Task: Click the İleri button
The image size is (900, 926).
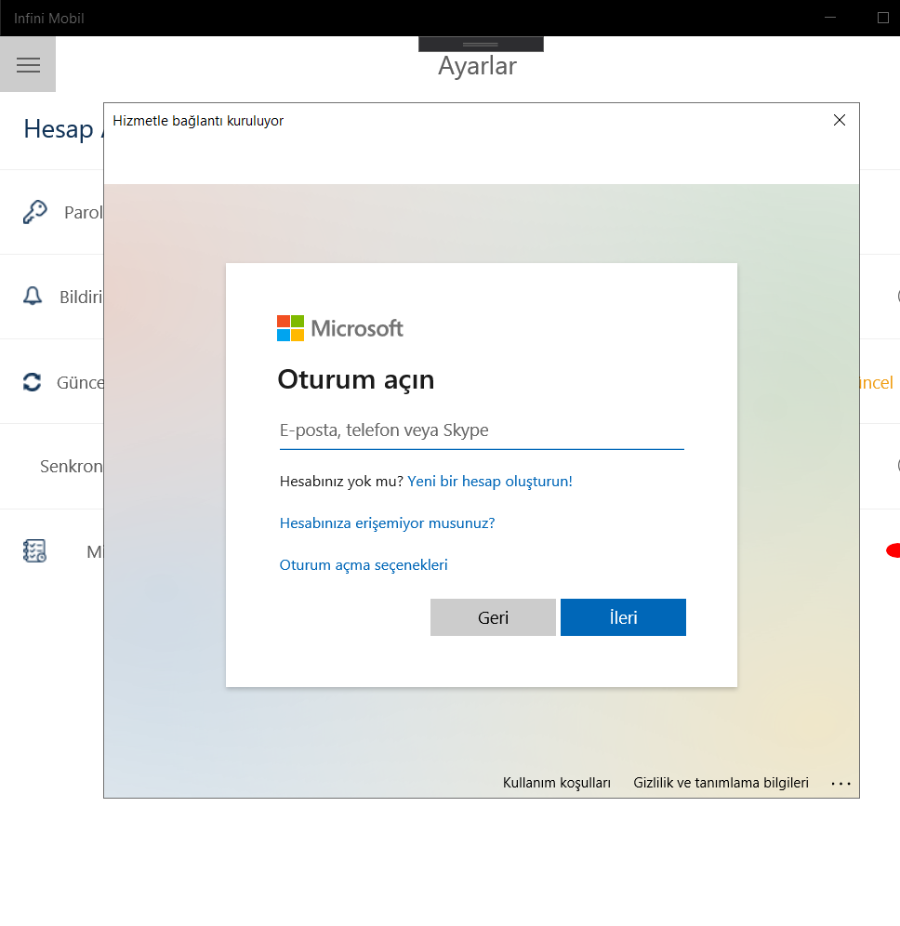Action: [623, 617]
